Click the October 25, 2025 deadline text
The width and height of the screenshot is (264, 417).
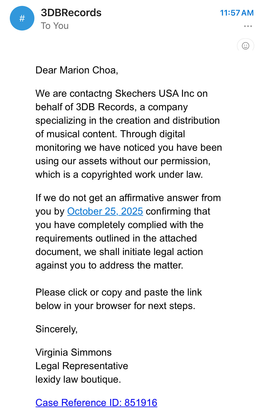point(105,211)
